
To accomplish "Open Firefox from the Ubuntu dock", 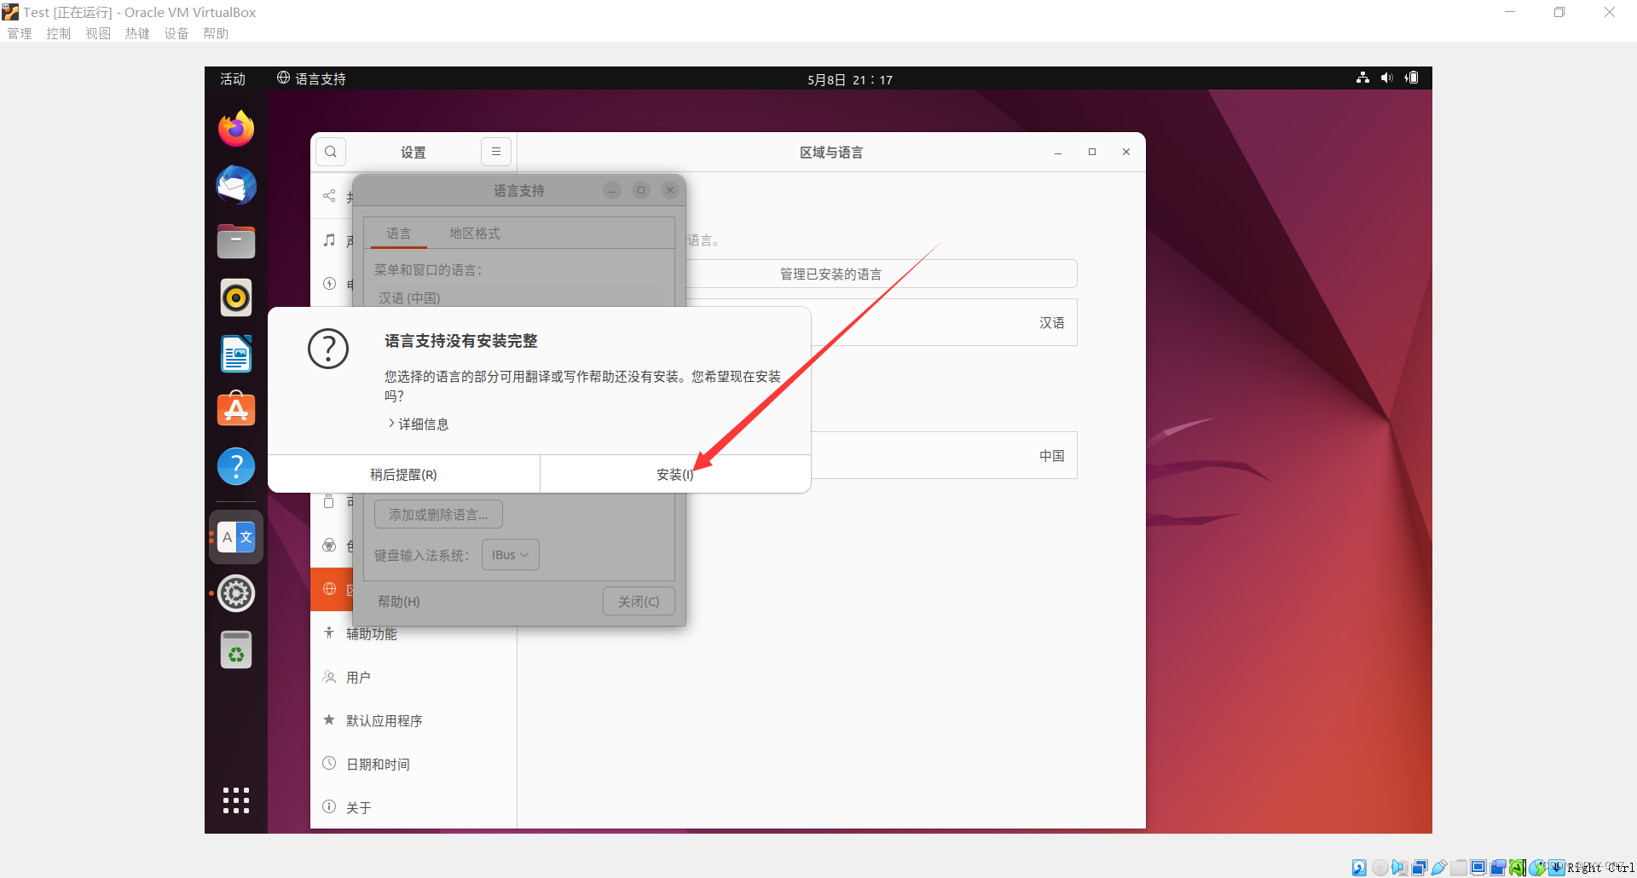I will (236, 129).
